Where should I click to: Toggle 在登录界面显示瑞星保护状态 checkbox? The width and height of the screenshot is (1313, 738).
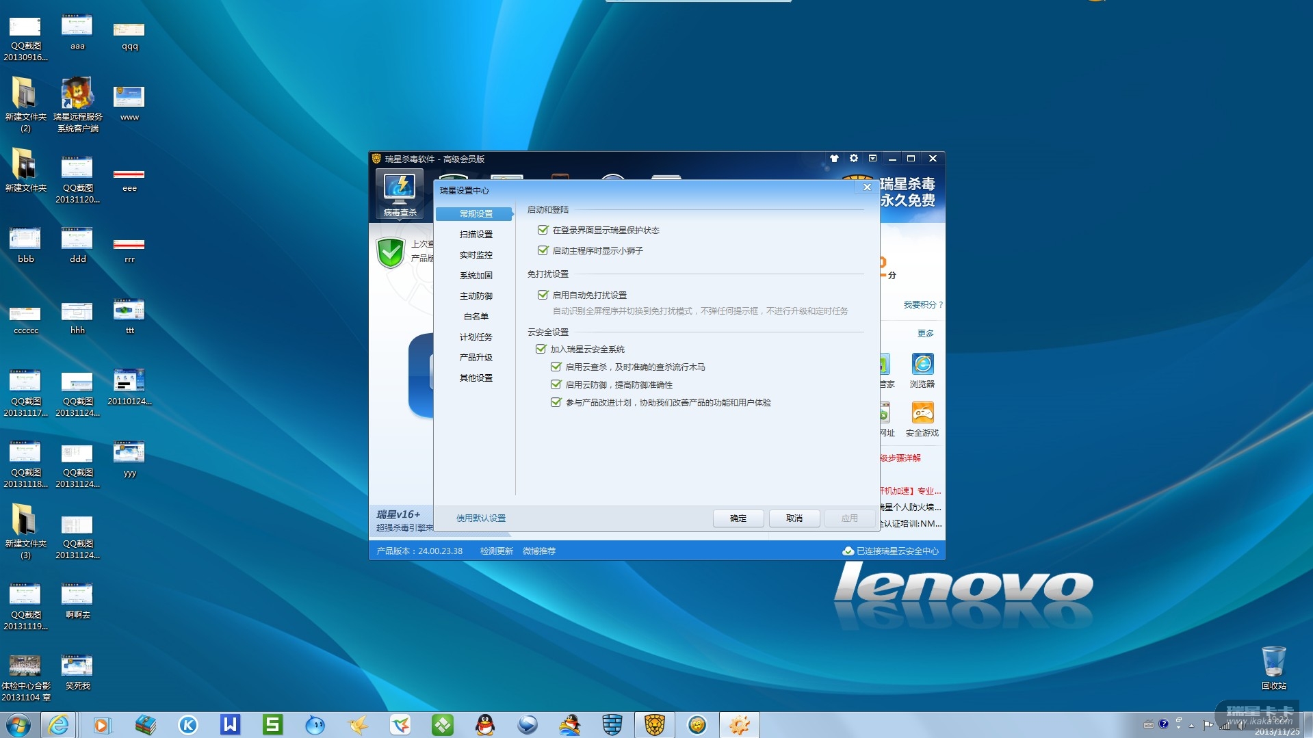[543, 230]
